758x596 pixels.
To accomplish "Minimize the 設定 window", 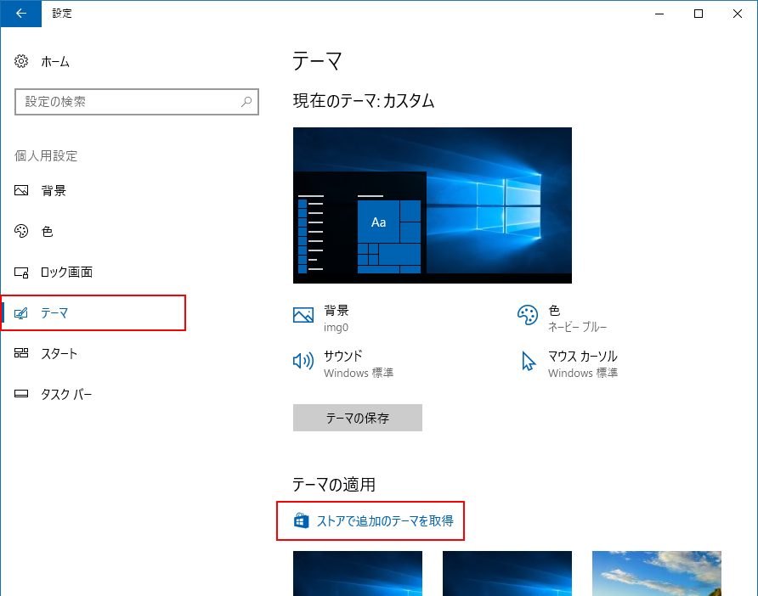I will (659, 14).
